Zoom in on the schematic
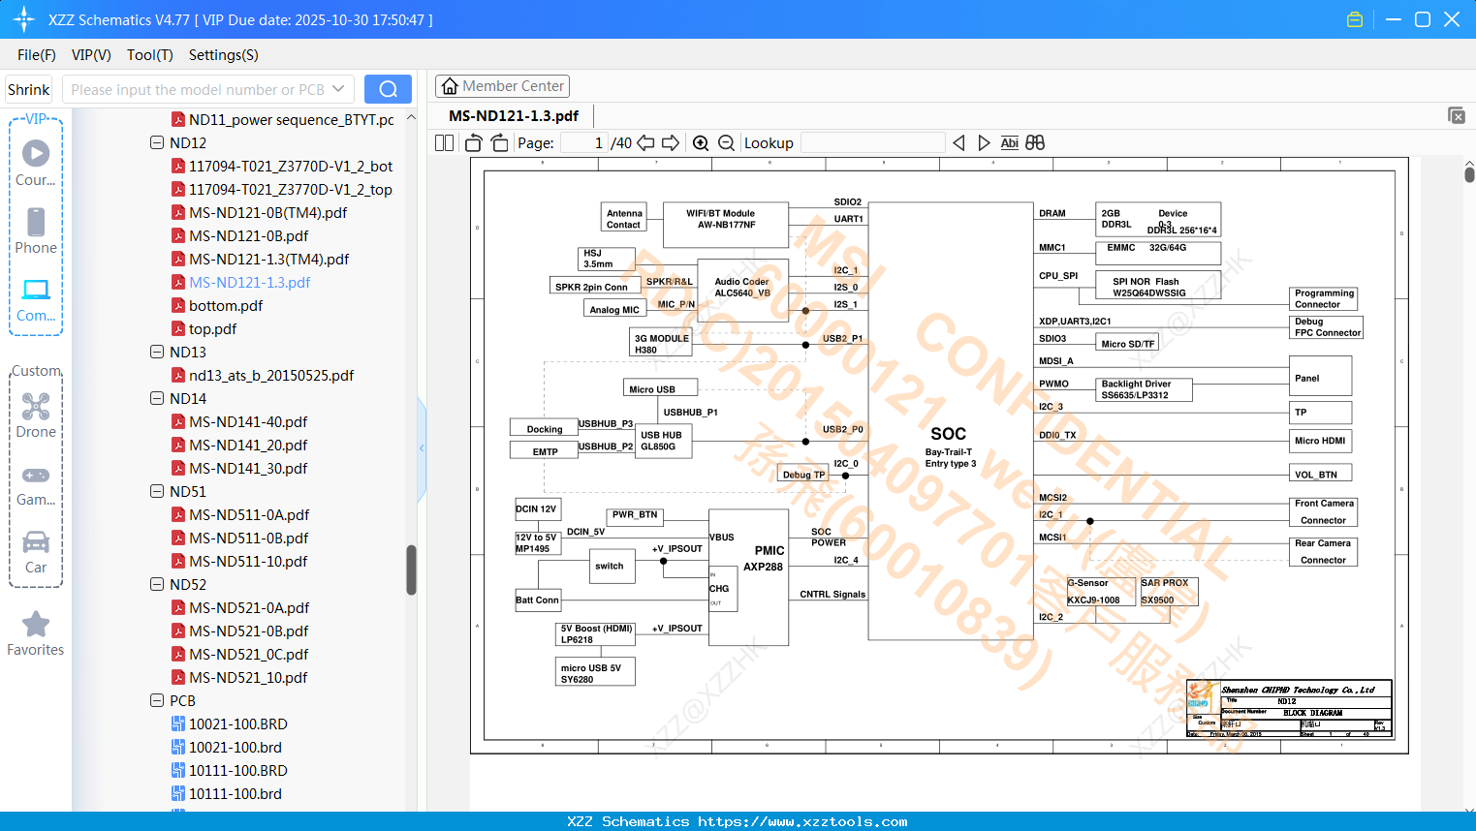Viewport: 1476px width, 831px height. [701, 143]
